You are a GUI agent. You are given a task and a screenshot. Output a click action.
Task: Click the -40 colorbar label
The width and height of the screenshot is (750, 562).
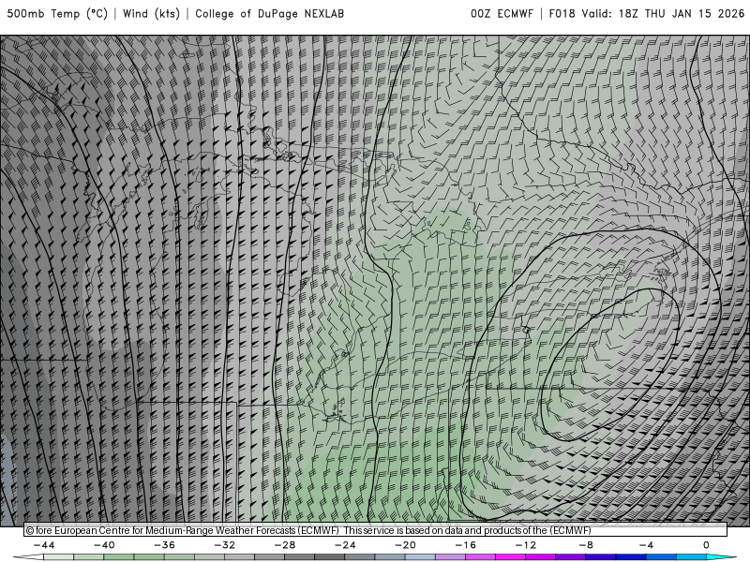(104, 545)
